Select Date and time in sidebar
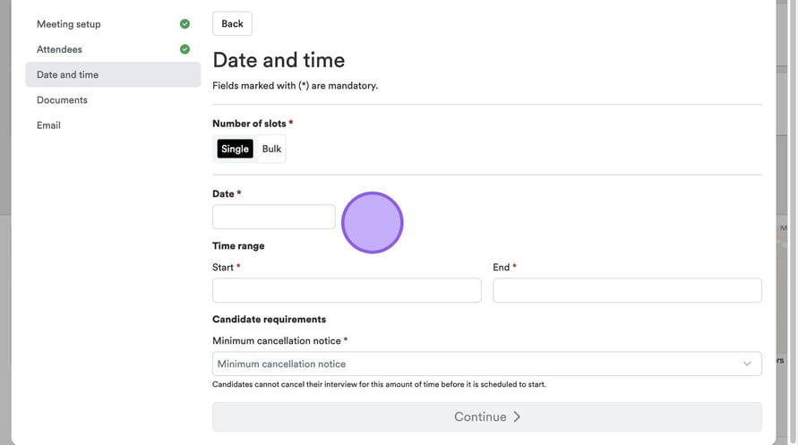This screenshot has height=445, width=798. point(68,74)
